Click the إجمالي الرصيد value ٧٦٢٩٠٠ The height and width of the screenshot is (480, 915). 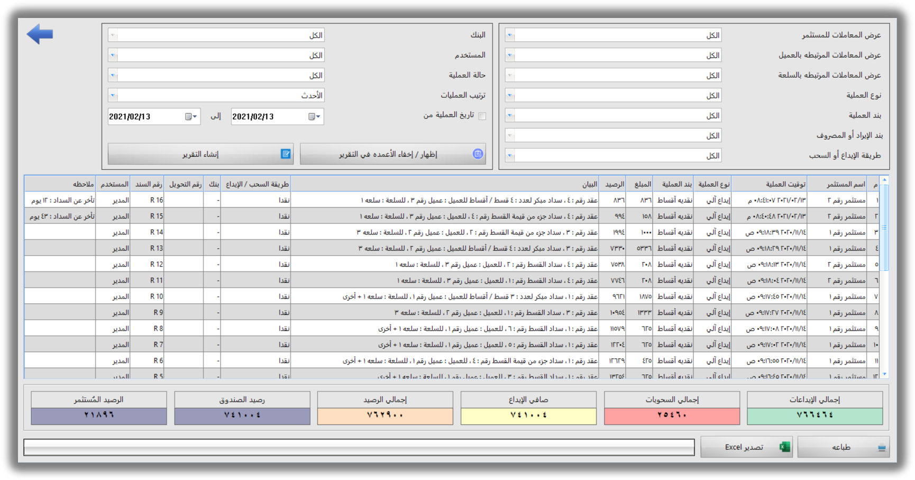[385, 415]
